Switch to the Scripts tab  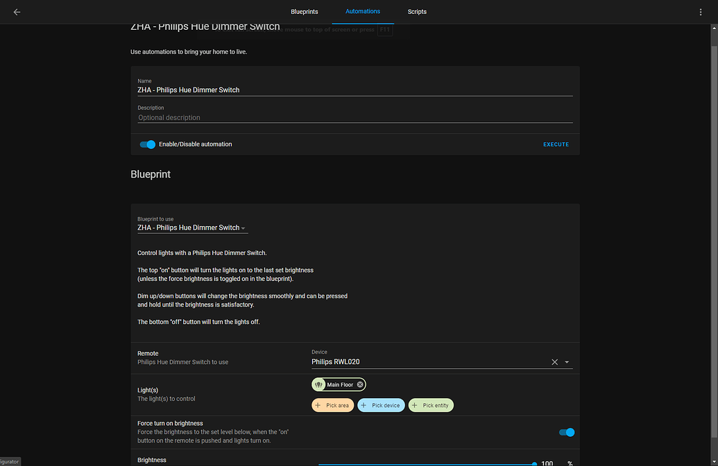coord(417,12)
